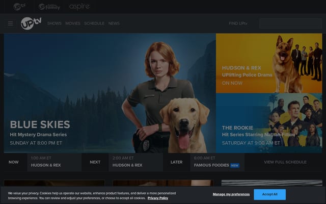The height and width of the screenshot is (204, 326).
Task: Open the UP Faith & Family logo
Action: click(x=49, y=7)
